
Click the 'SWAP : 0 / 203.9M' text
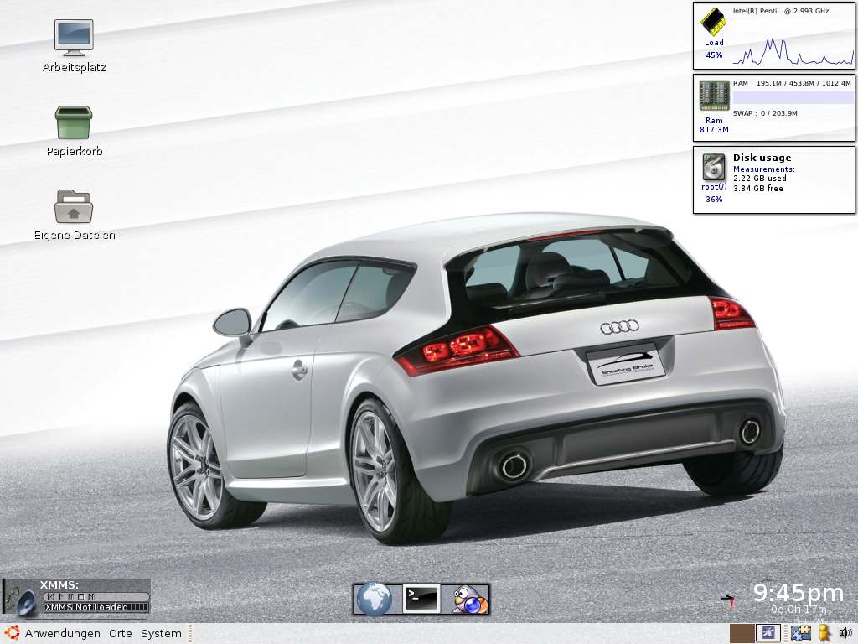point(765,113)
